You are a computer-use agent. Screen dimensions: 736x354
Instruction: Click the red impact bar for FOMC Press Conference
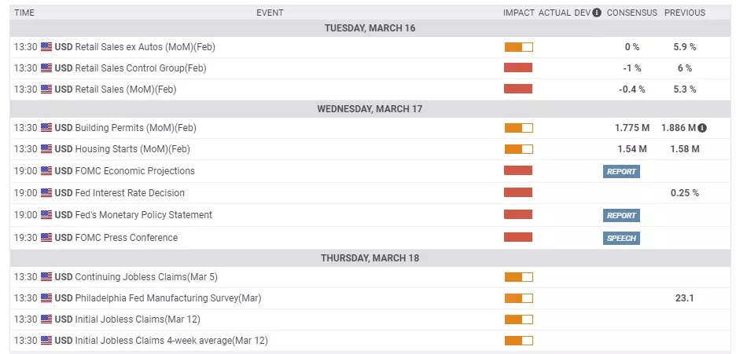518,238
